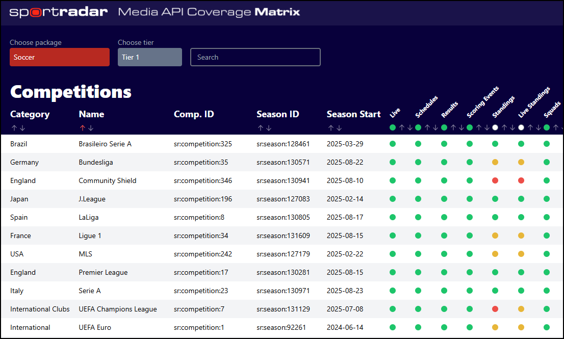Sort Category column descending with down arrow
The width and height of the screenshot is (564, 339).
click(22, 128)
